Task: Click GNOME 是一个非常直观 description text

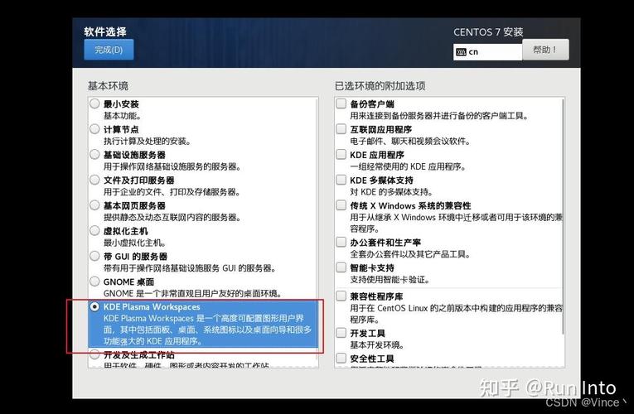Action: pyautogui.click(x=193, y=294)
